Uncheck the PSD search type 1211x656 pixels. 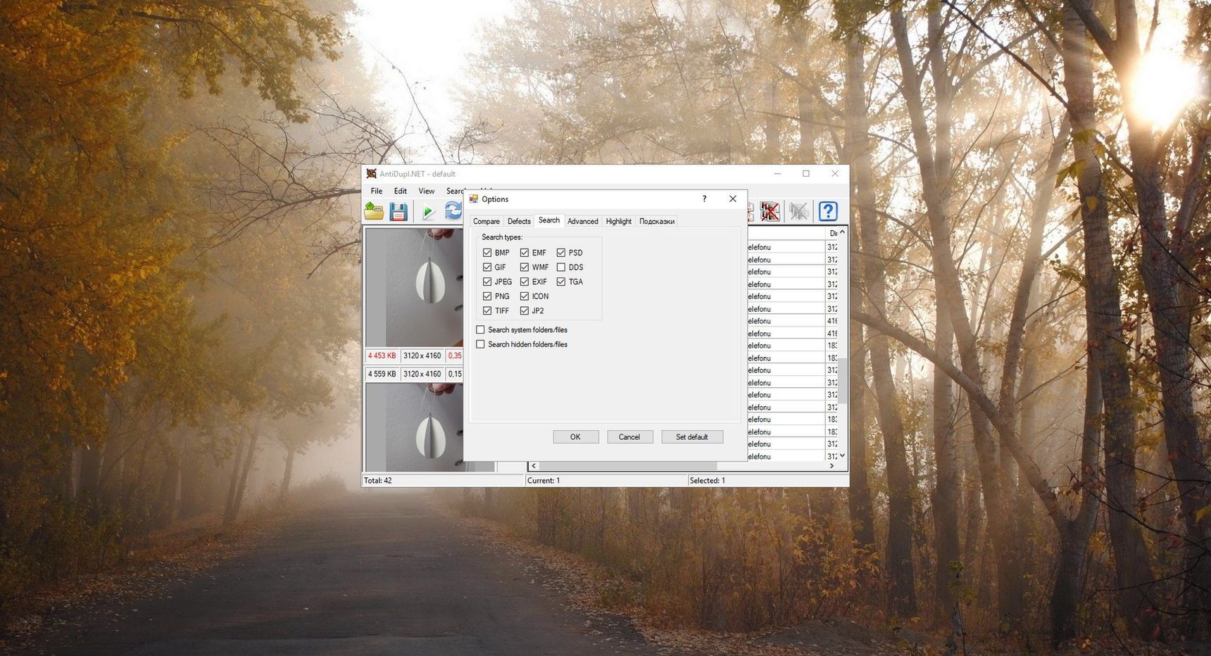561,253
